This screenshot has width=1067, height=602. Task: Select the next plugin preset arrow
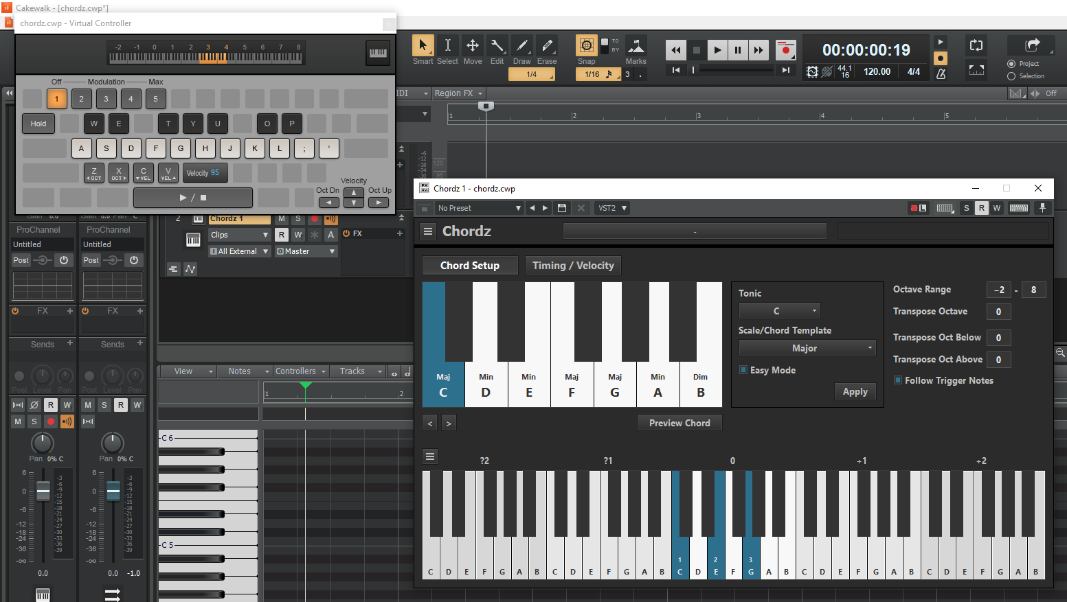[x=546, y=208]
